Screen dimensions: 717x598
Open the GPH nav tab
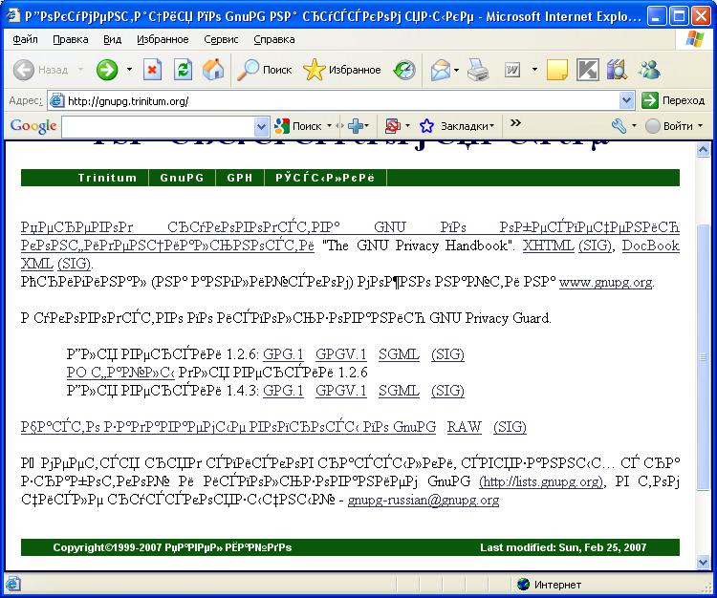click(240, 178)
